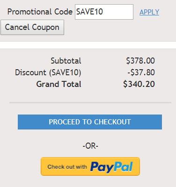Viewport: 176px width, 187px height.
Task: Remove the coupon with Cancel Coupon
Action: point(32,27)
